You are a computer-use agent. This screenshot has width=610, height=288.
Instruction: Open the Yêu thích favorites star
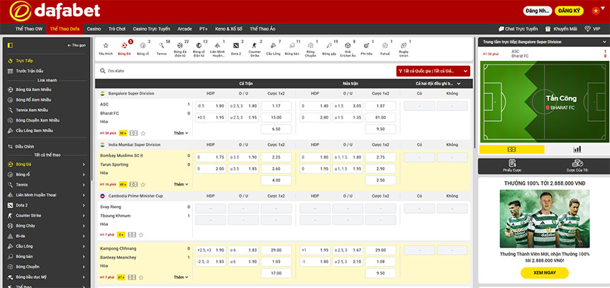click(x=106, y=47)
